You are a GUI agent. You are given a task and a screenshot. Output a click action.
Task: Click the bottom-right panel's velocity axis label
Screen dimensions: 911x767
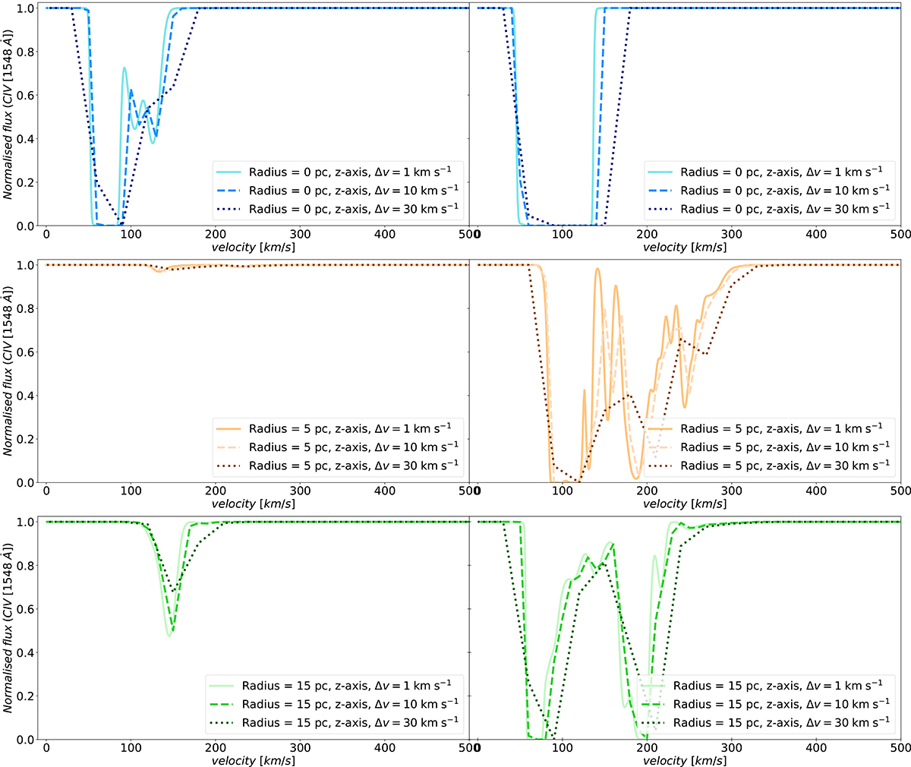tap(685, 760)
